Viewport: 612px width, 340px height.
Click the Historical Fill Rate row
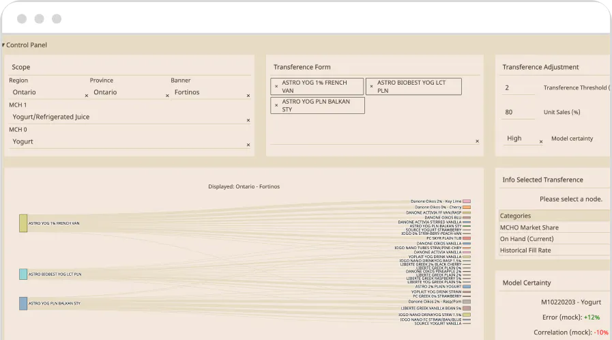point(554,250)
